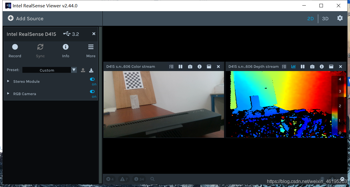This screenshot has width=350, height=187.
Task: Open the settings gear menu
Action: tap(340, 18)
